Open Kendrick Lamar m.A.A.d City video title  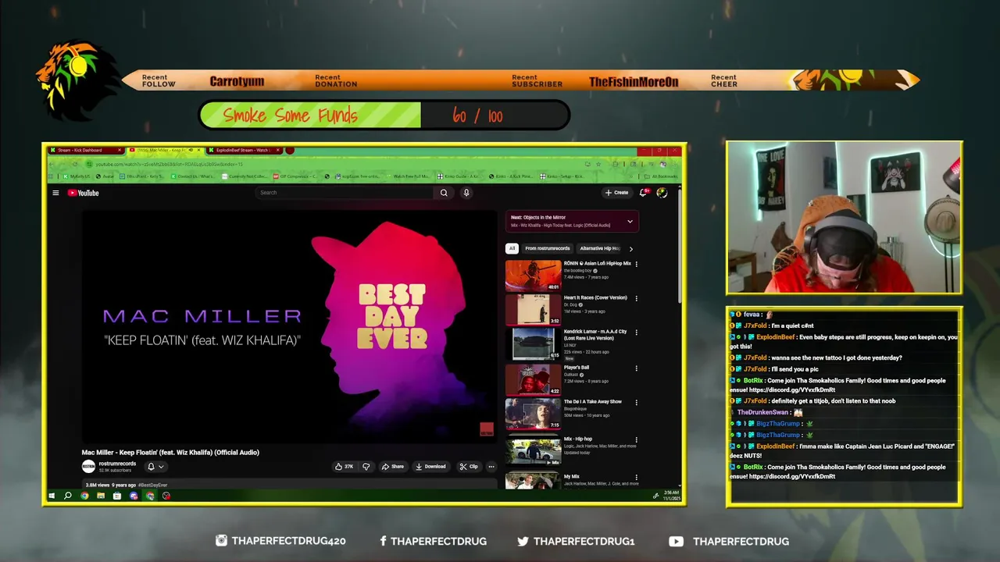point(595,334)
